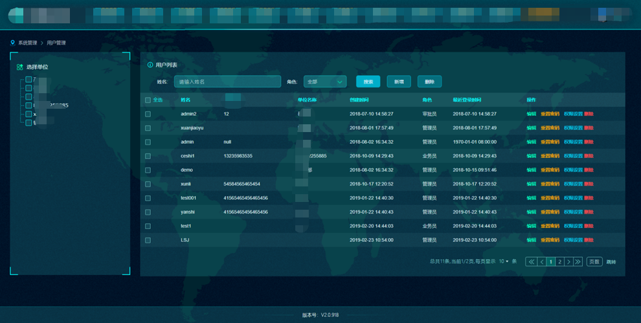Viewport: 641px width, 323px height.
Task: Go to the first page of results
Action: (530, 262)
